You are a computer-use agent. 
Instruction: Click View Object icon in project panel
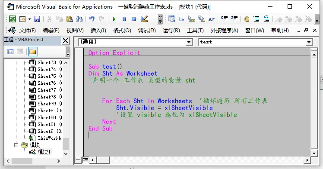(x=20, y=52)
